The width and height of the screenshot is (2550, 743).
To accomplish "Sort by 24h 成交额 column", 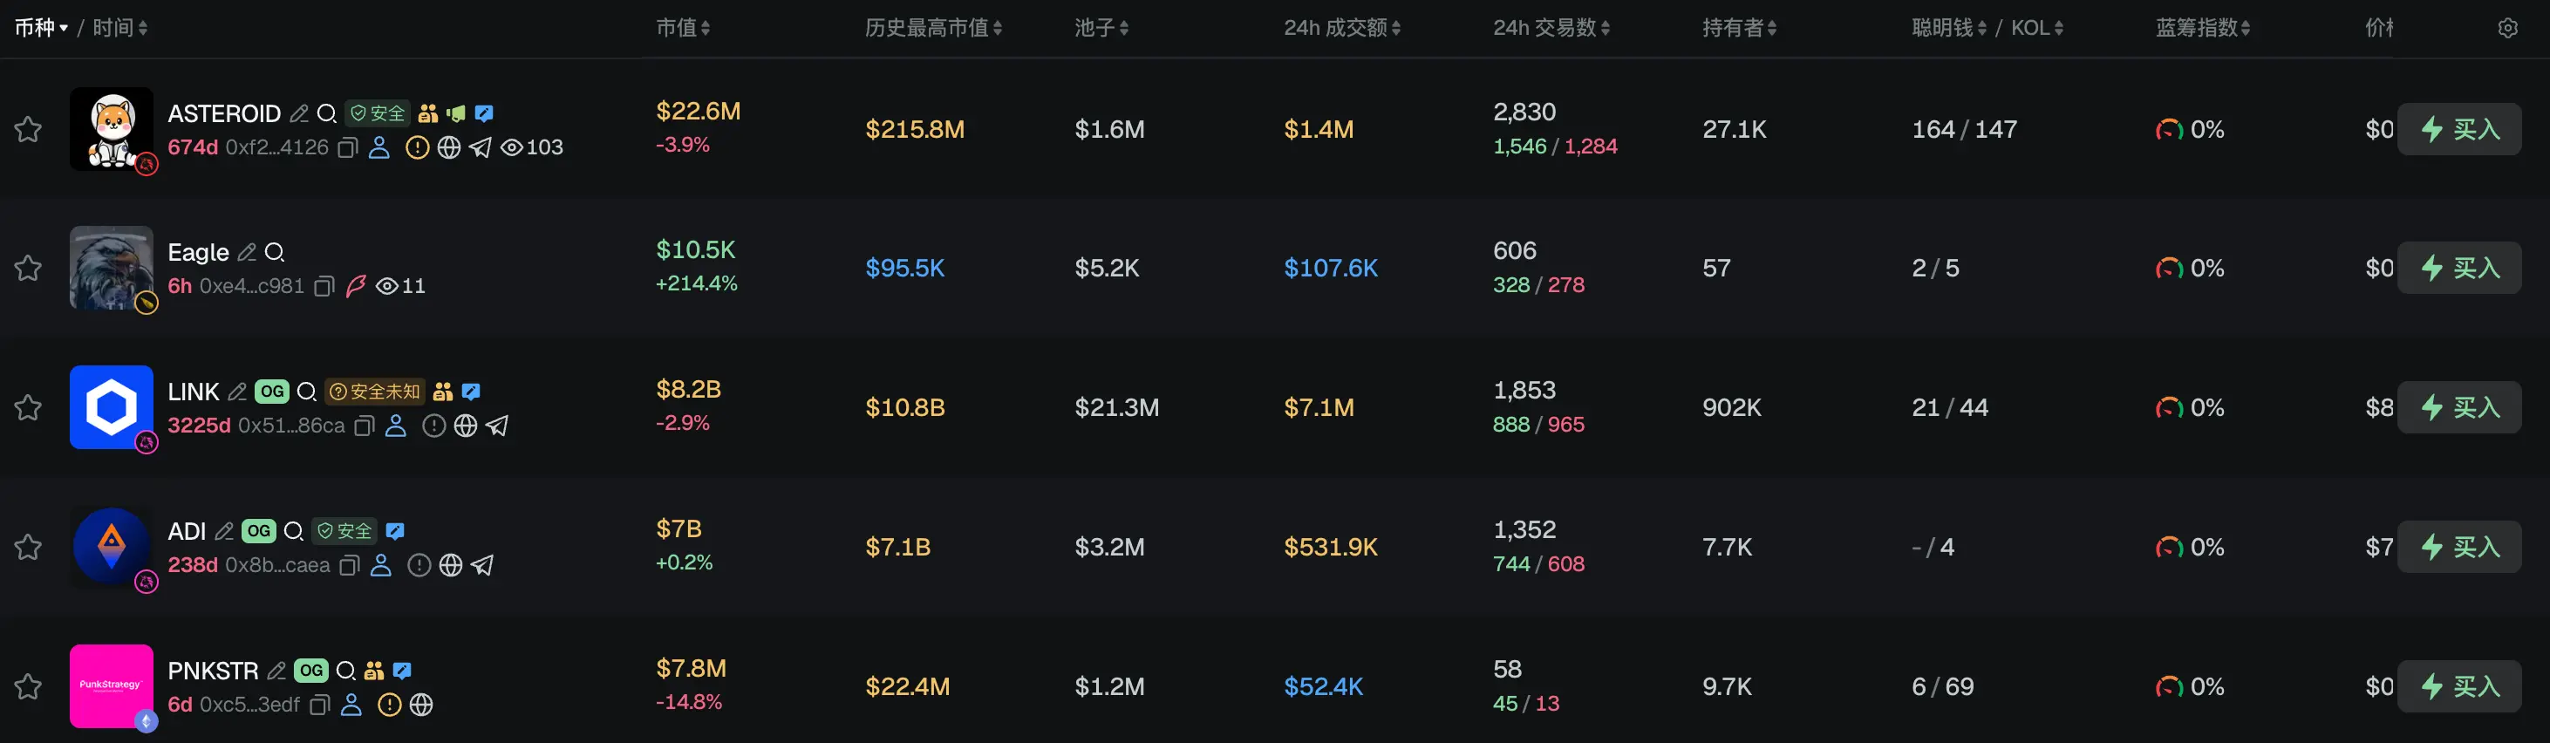I will click(1341, 28).
